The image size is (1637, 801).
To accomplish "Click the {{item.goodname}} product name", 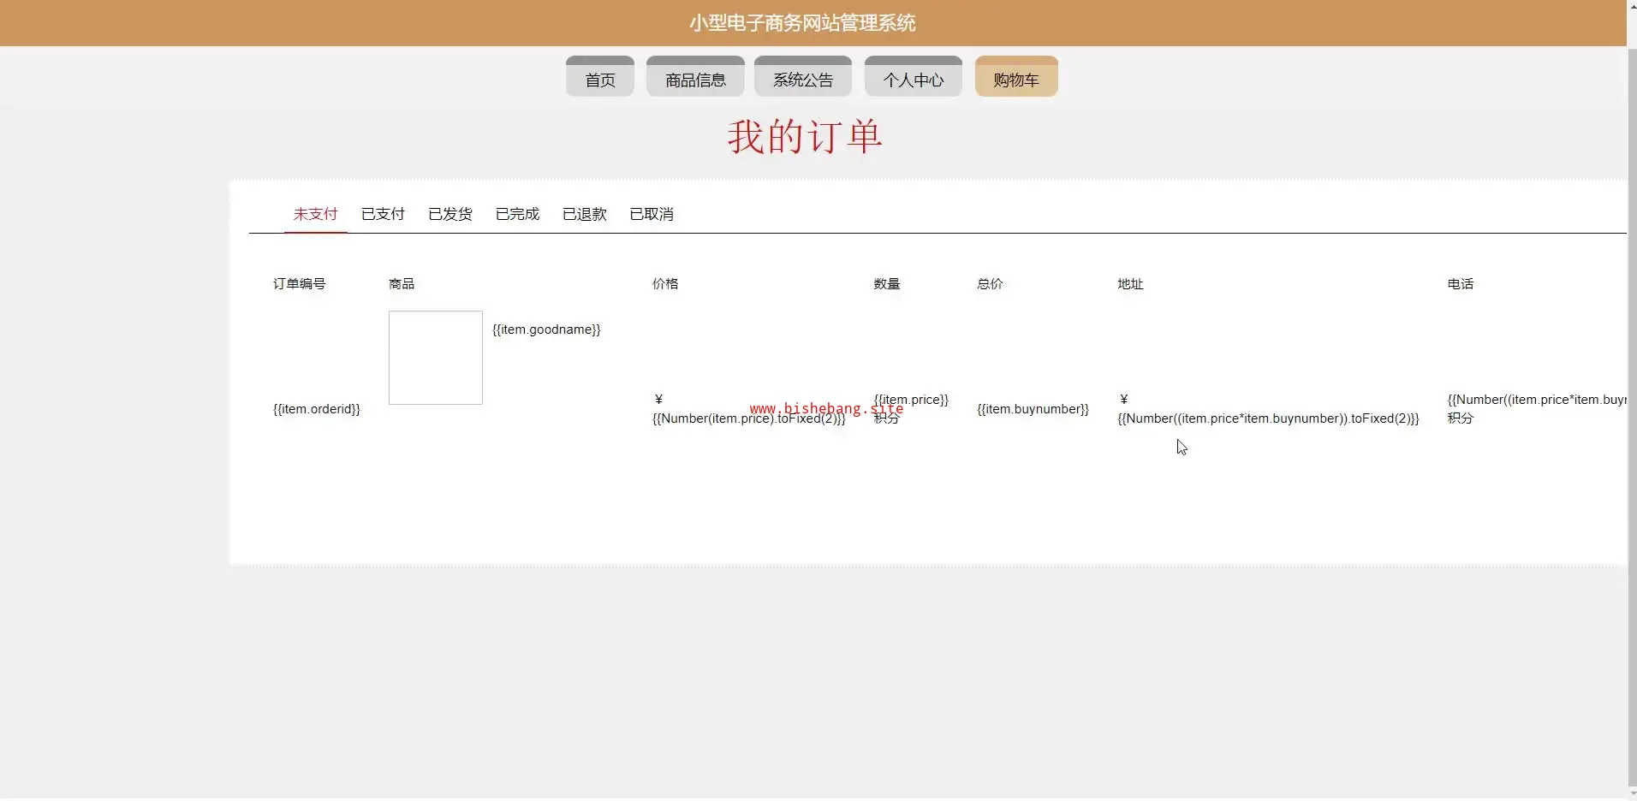I will tap(546, 329).
